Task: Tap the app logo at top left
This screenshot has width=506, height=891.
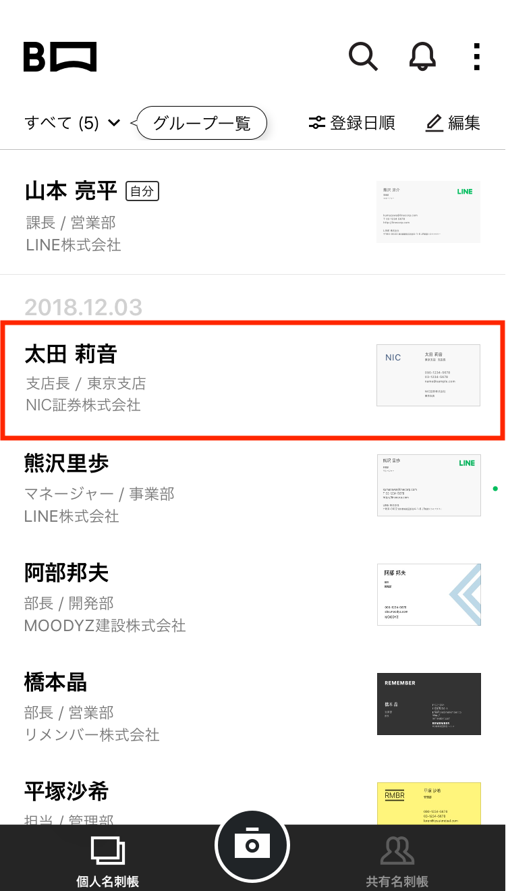Action: 60,57
